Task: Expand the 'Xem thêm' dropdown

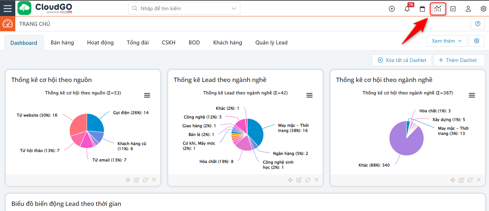Action: tap(446, 40)
